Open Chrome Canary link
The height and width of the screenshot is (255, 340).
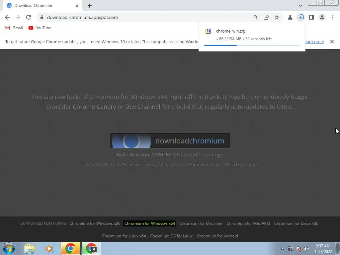coord(94,107)
